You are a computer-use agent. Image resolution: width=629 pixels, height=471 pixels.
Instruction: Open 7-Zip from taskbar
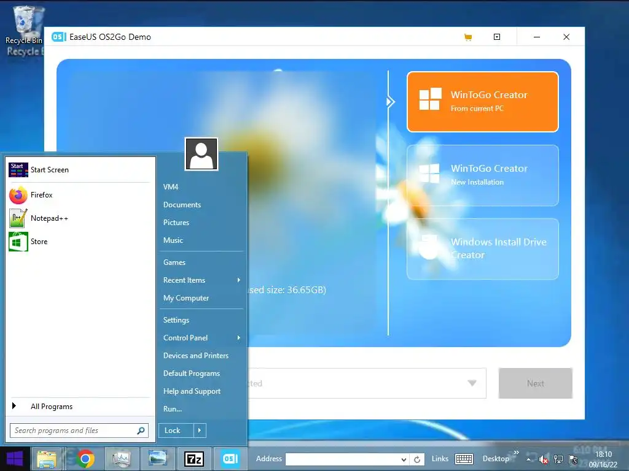pyautogui.click(x=194, y=459)
